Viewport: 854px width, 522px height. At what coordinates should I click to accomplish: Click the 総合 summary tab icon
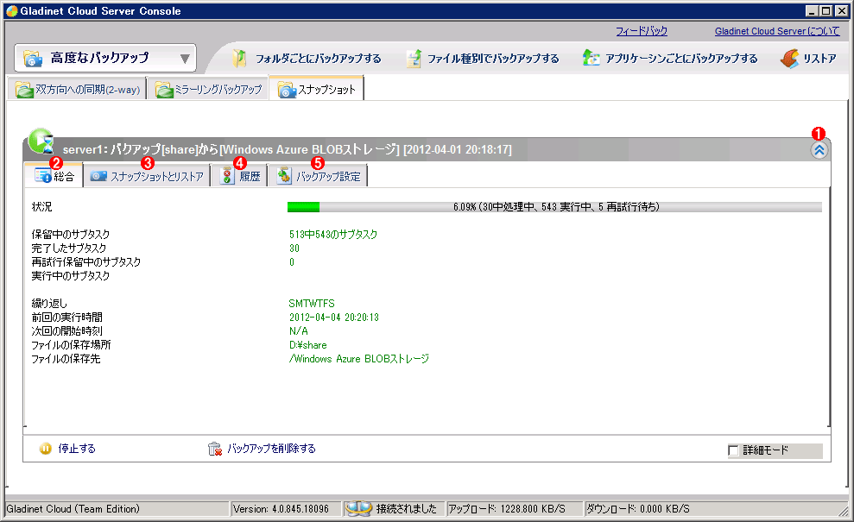(x=43, y=176)
